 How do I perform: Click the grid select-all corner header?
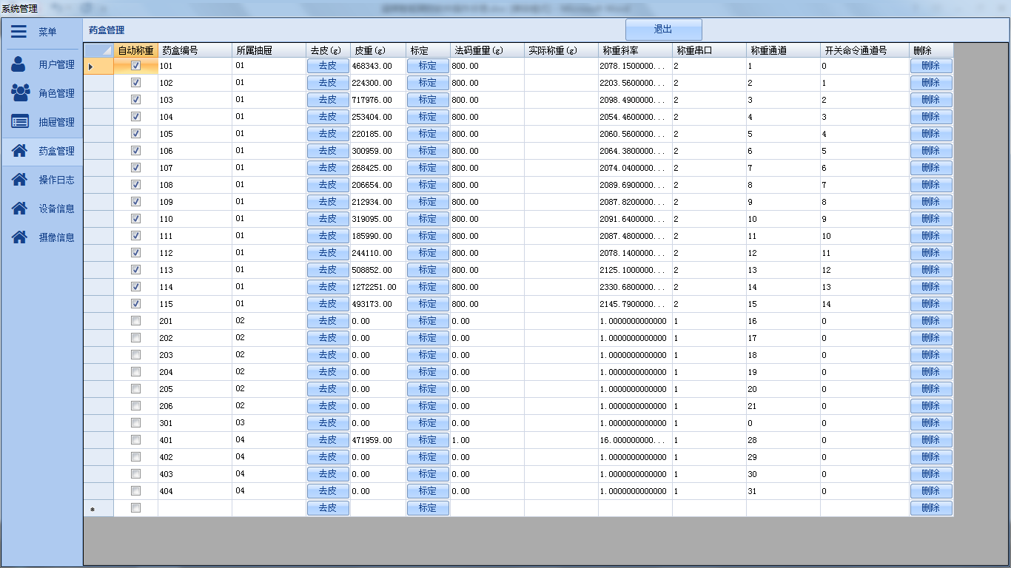(x=98, y=50)
